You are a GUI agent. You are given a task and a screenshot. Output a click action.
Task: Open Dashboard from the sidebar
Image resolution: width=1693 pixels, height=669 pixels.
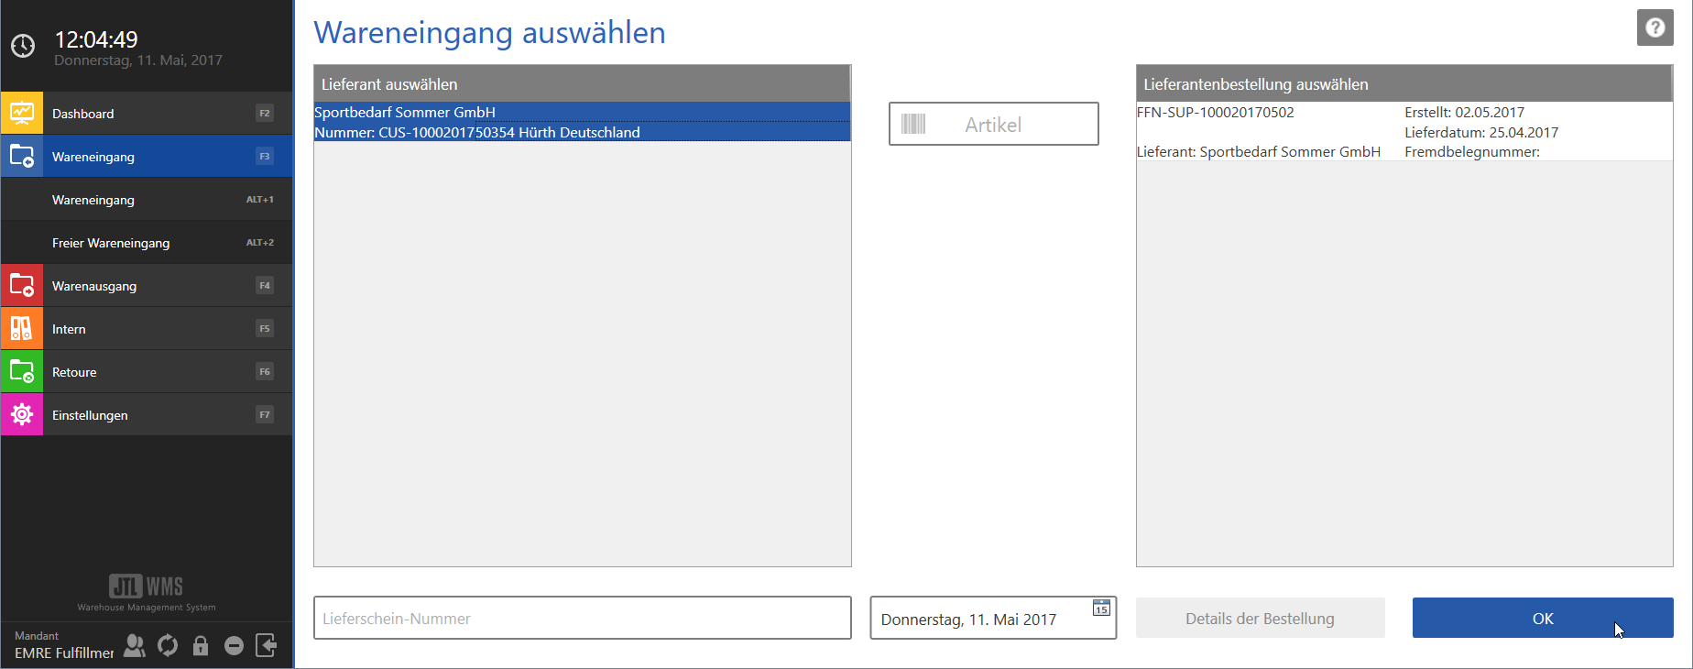[x=147, y=114]
